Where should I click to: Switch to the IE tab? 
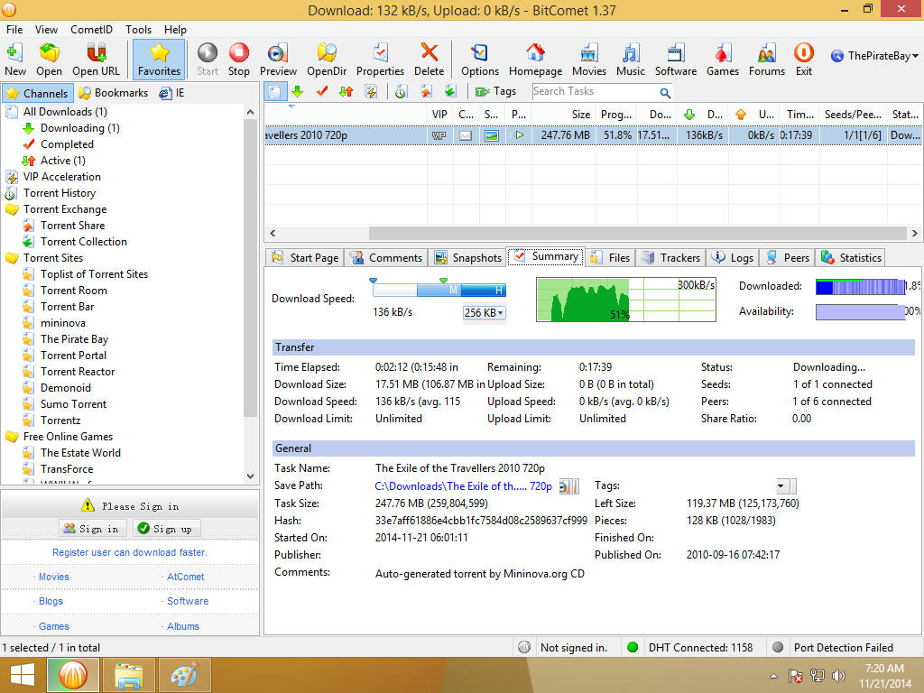[172, 93]
